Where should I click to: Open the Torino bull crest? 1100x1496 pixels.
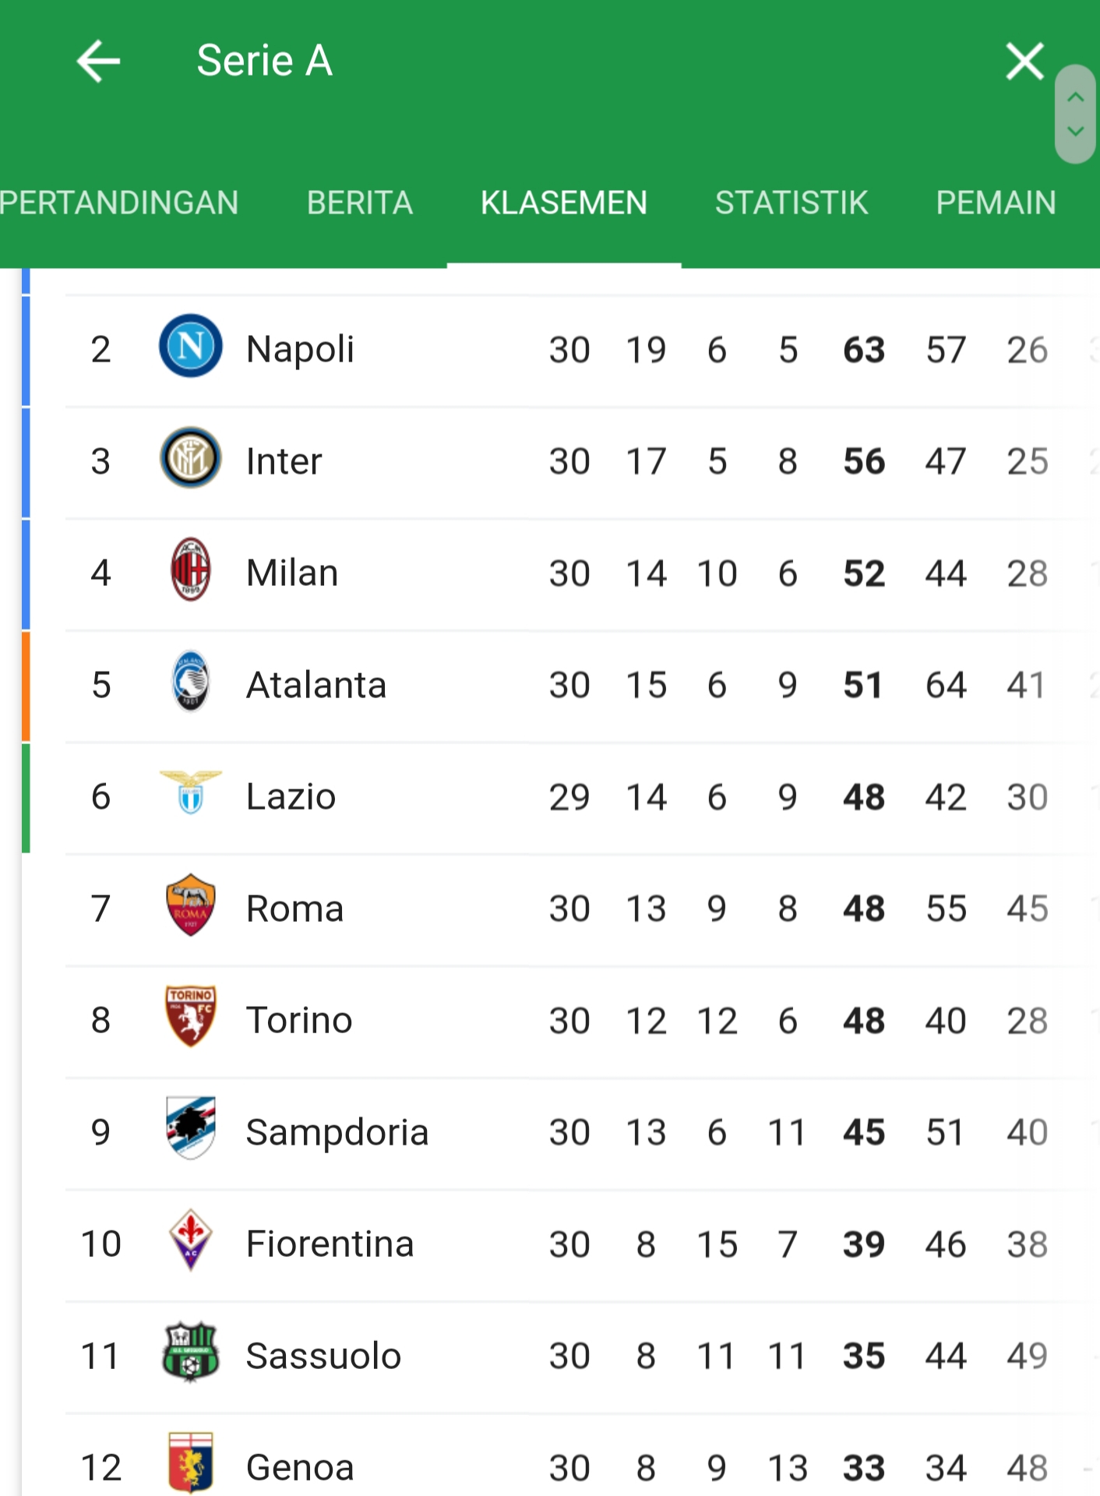pos(191,1016)
